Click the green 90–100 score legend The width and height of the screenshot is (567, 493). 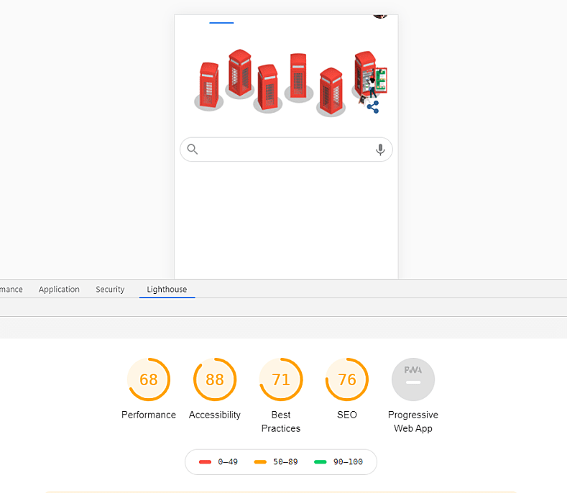(338, 462)
